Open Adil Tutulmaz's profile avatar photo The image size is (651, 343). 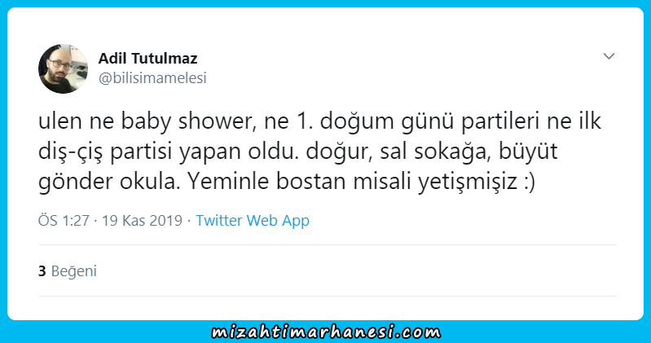tap(63, 68)
